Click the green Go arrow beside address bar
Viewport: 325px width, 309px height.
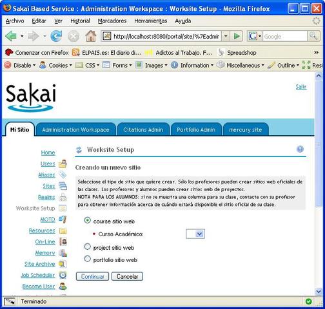[237, 36]
